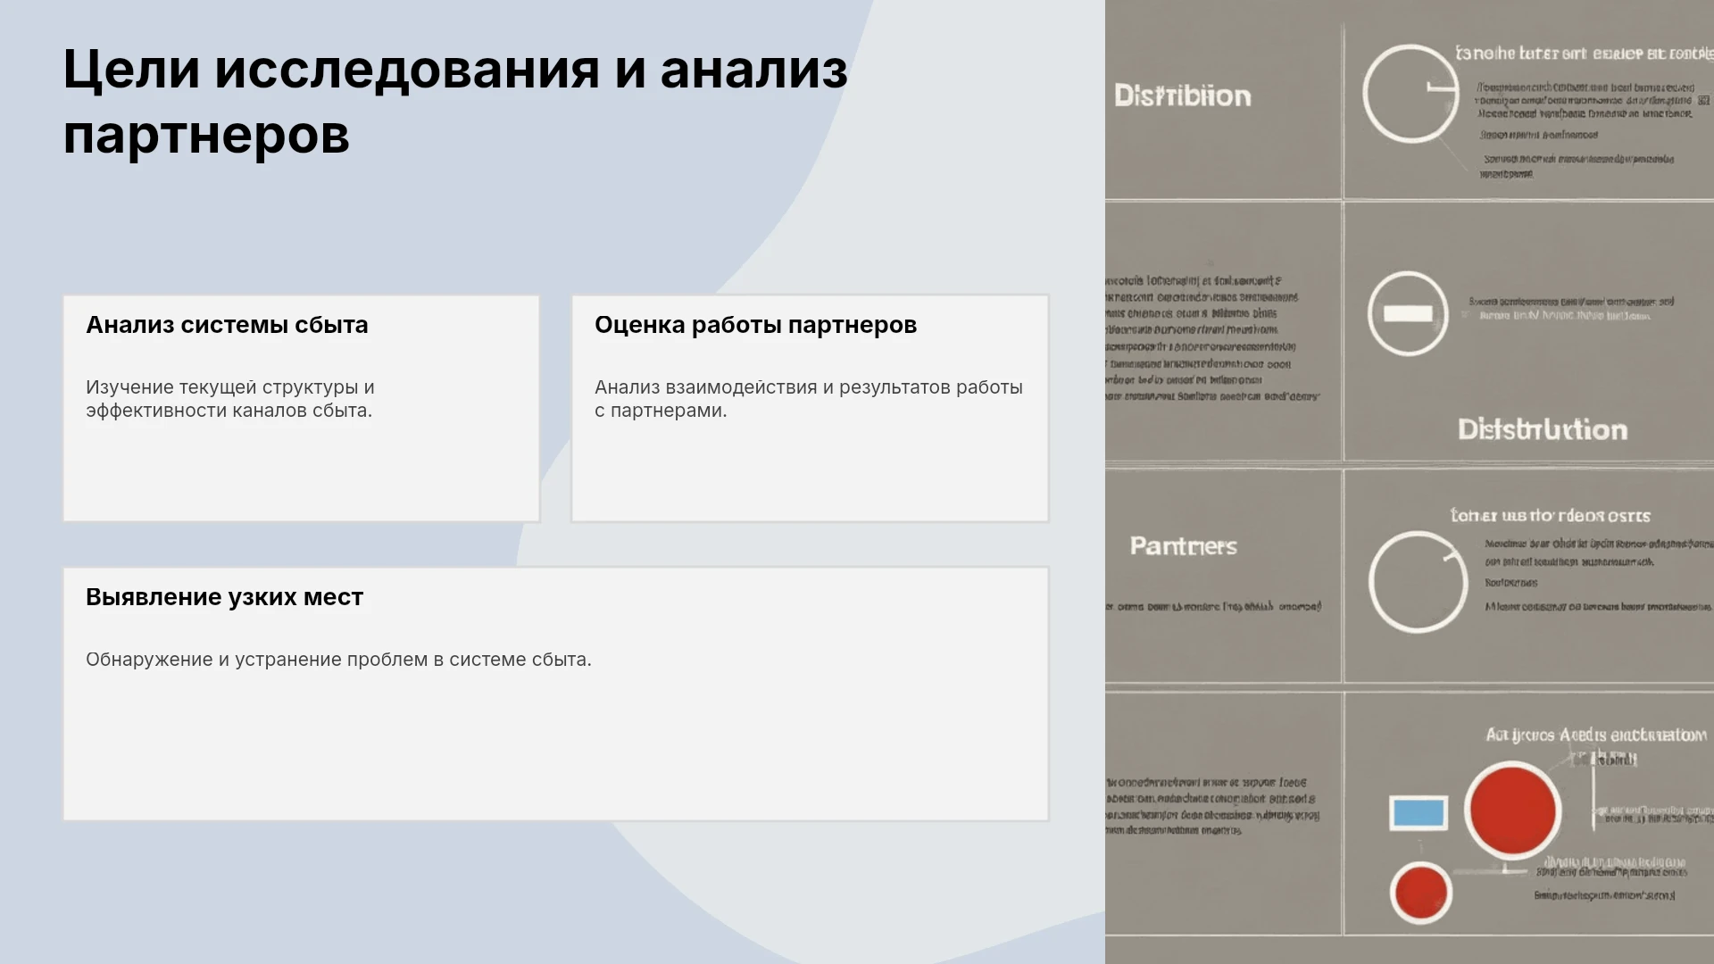The height and width of the screenshot is (964, 1714).
Task: Click the small red circle at the bottom
Action: (1421, 893)
